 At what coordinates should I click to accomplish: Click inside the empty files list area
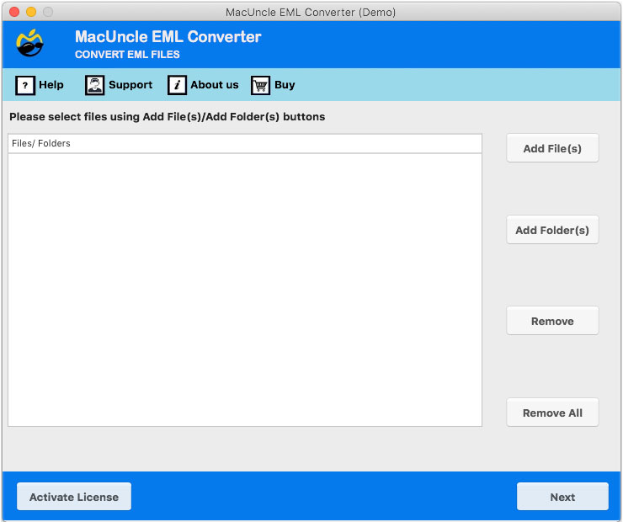(245, 290)
